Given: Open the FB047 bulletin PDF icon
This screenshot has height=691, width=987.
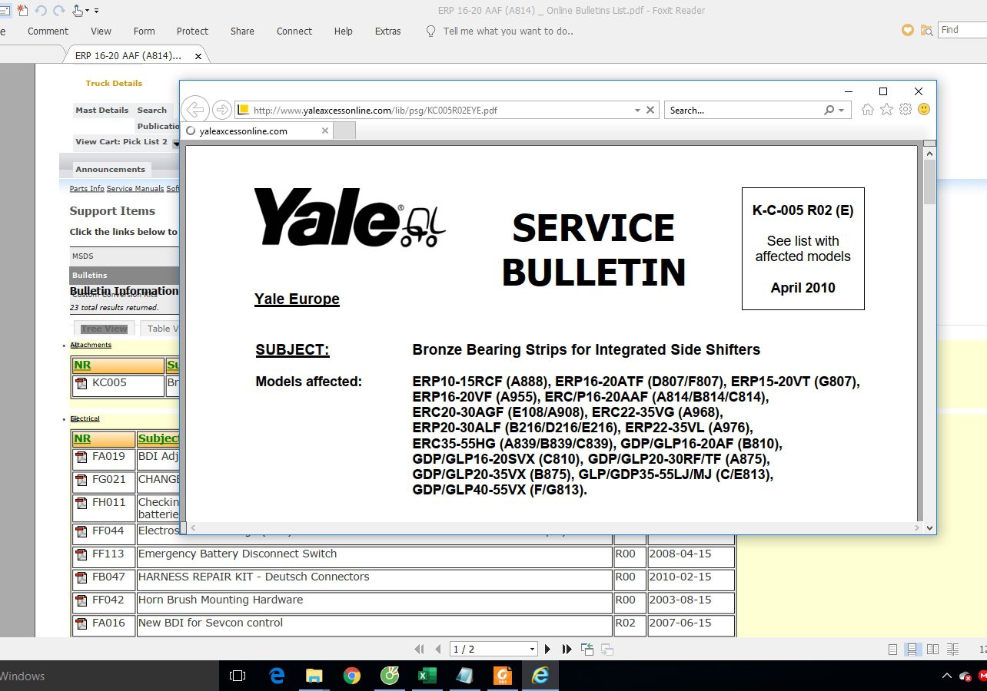Looking at the screenshot, I should tap(81, 577).
